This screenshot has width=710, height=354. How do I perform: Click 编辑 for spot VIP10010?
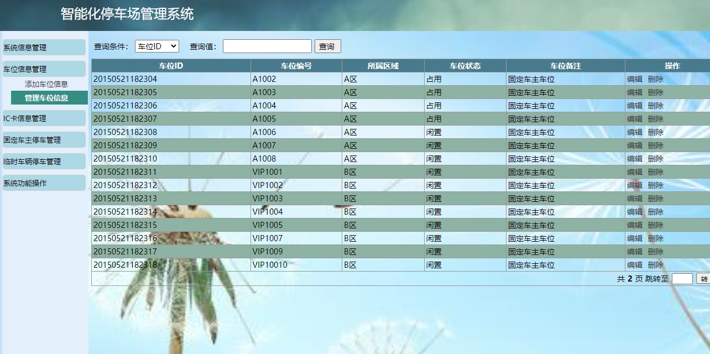634,265
